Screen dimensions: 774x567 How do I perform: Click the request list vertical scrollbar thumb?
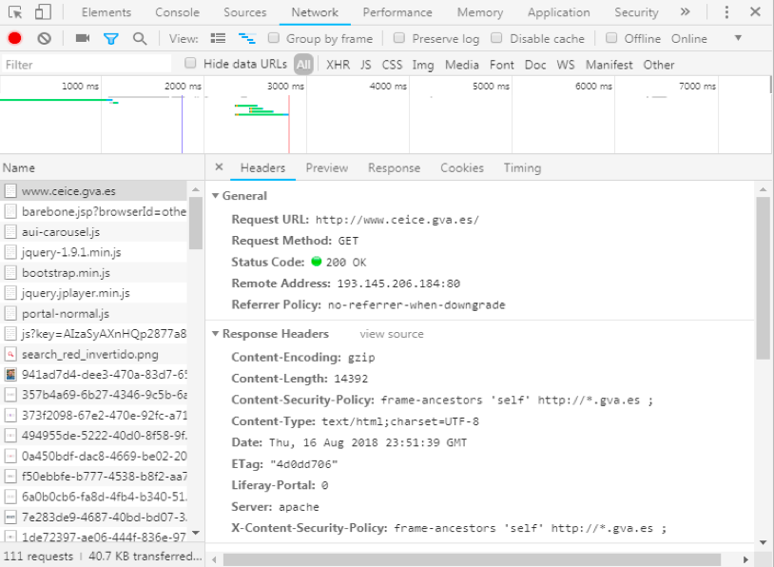click(x=196, y=224)
